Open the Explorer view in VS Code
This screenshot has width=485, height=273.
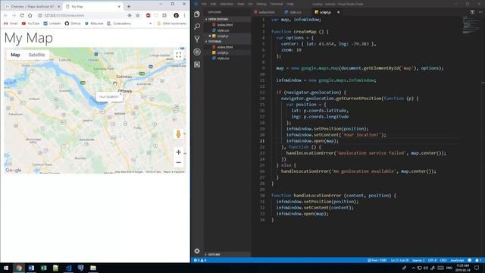197,14
